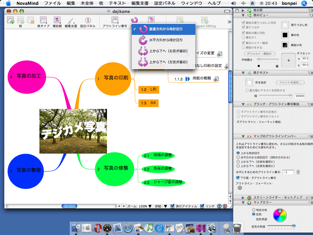Open Finder from the Dock
This screenshot has height=235, width=313.
click(x=76, y=228)
